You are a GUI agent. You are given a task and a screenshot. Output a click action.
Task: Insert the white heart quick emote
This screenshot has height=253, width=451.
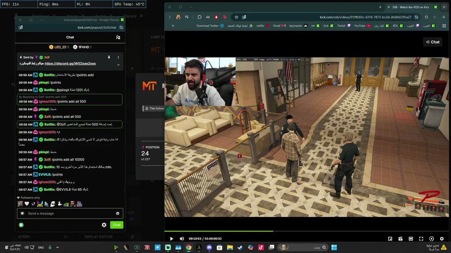point(26,204)
